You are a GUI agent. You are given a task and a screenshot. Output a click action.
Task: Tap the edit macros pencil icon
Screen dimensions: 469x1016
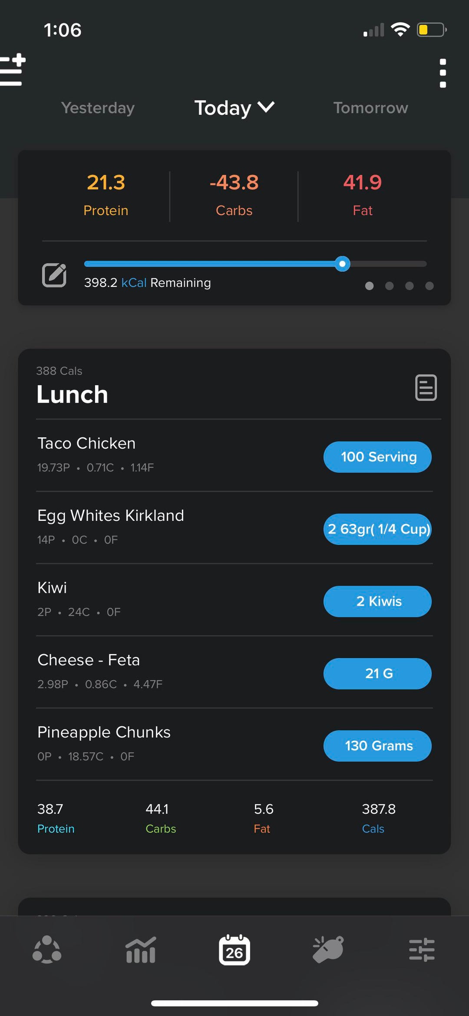54,275
